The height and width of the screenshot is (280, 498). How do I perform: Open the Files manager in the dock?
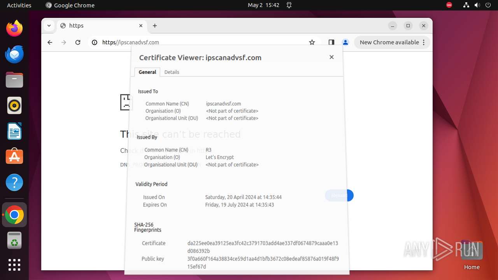pos(14,80)
